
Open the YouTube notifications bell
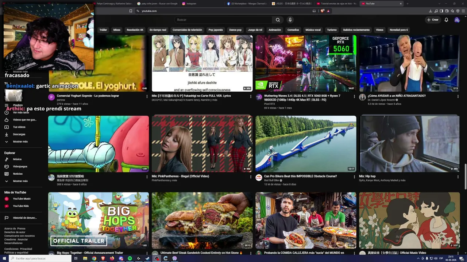point(446,20)
